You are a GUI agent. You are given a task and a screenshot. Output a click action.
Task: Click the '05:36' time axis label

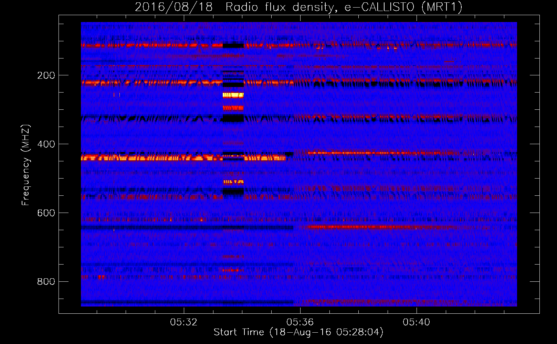pyautogui.click(x=300, y=322)
